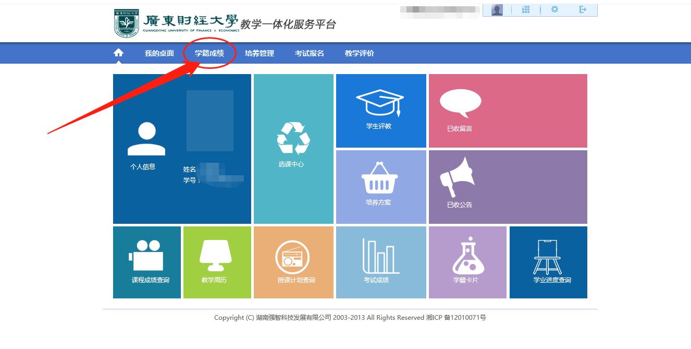Open 已收留言 speech bubble tile
Image resolution: width=691 pixels, height=349 pixels.
point(508,111)
